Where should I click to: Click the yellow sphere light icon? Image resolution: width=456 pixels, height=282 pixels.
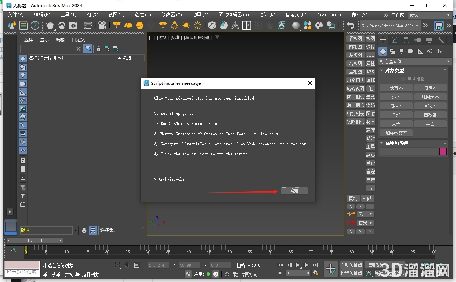pos(140,25)
